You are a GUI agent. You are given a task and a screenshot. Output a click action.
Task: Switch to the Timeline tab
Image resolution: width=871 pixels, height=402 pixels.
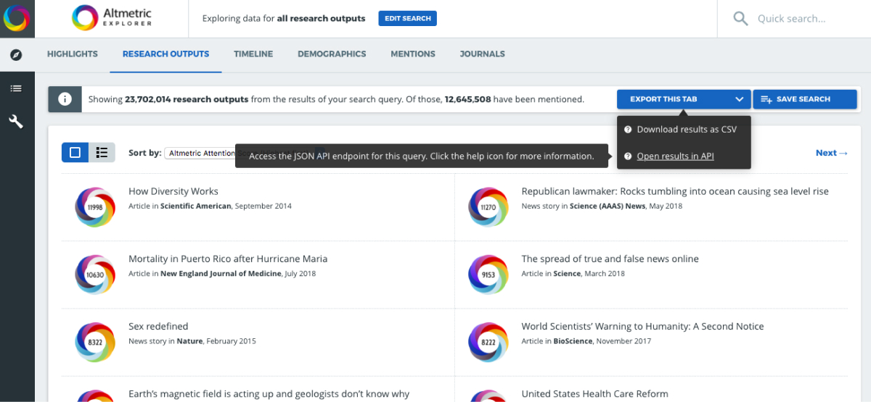point(253,54)
